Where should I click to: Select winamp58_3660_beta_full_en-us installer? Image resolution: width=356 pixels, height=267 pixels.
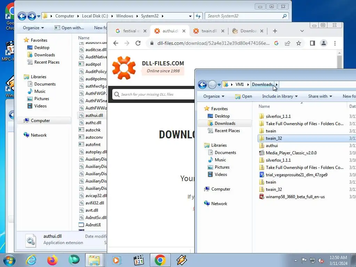click(x=295, y=197)
